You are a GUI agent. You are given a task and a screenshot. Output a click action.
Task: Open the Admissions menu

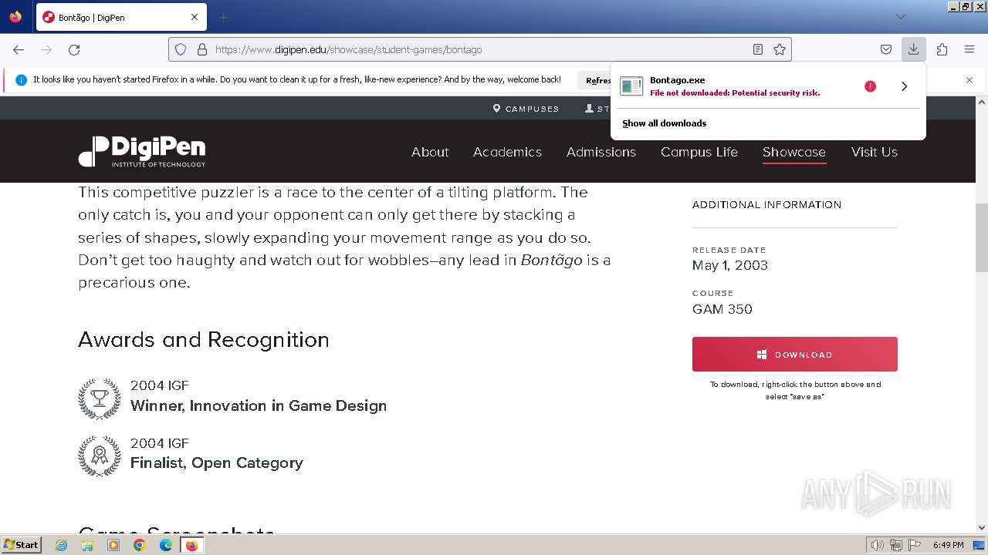point(601,152)
